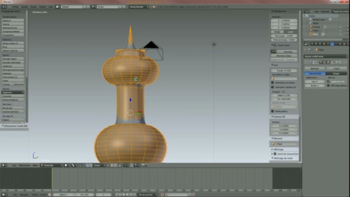Click the Fusionner button

pos(13,96)
